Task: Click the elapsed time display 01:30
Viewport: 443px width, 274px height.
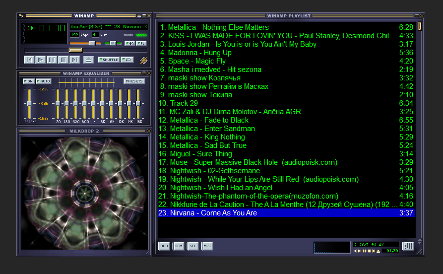Action: (53, 28)
